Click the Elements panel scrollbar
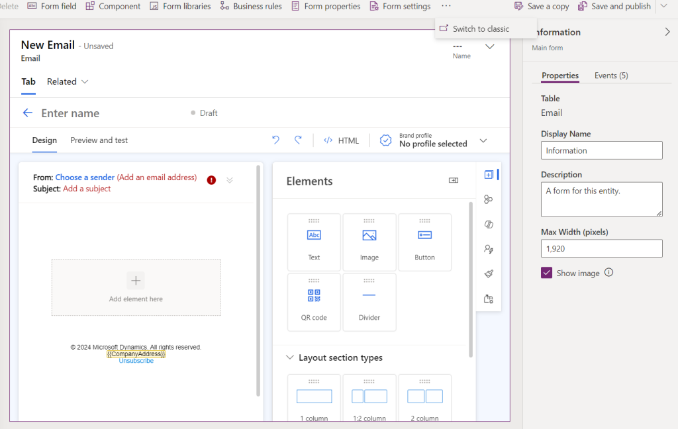 coord(471,280)
